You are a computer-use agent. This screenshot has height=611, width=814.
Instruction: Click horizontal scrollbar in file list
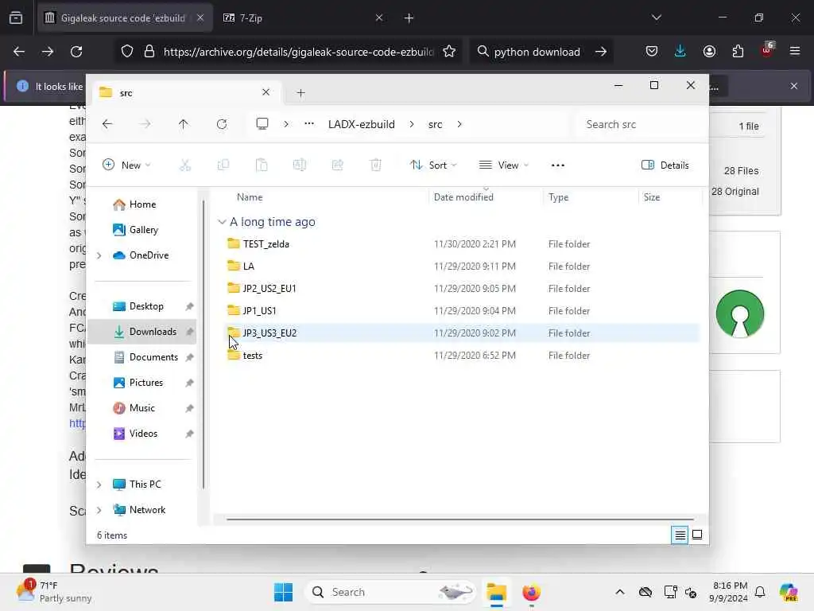coord(460,519)
